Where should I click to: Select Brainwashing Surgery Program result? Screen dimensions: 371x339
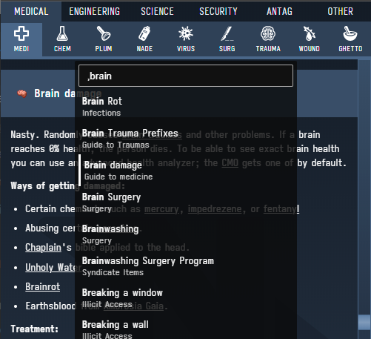[x=186, y=266]
